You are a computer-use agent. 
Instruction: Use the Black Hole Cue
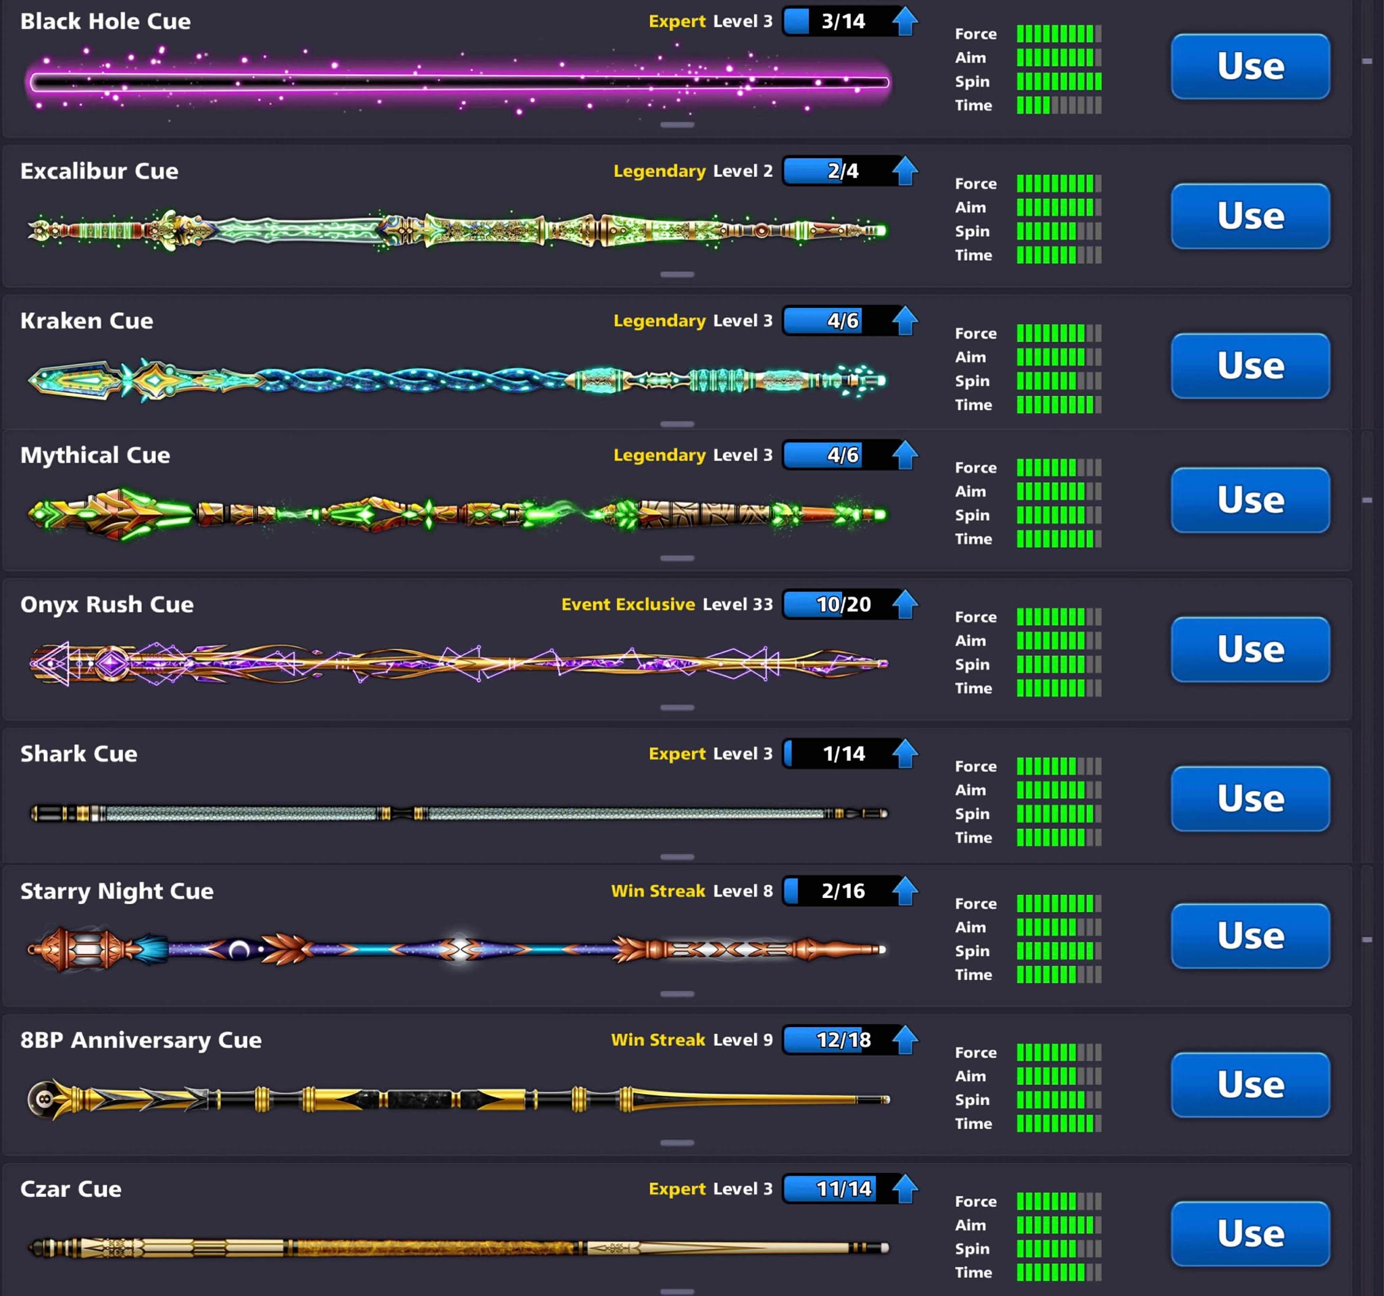tap(1250, 67)
